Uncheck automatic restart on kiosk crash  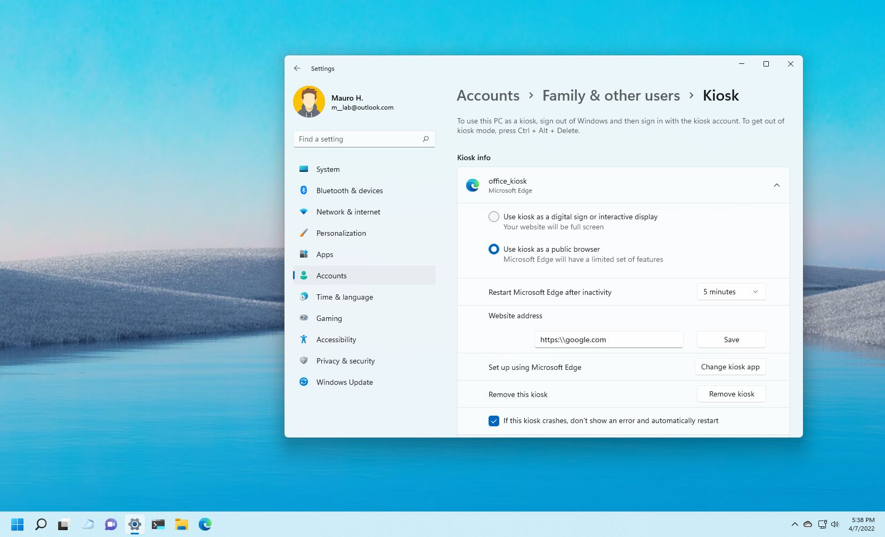click(494, 421)
